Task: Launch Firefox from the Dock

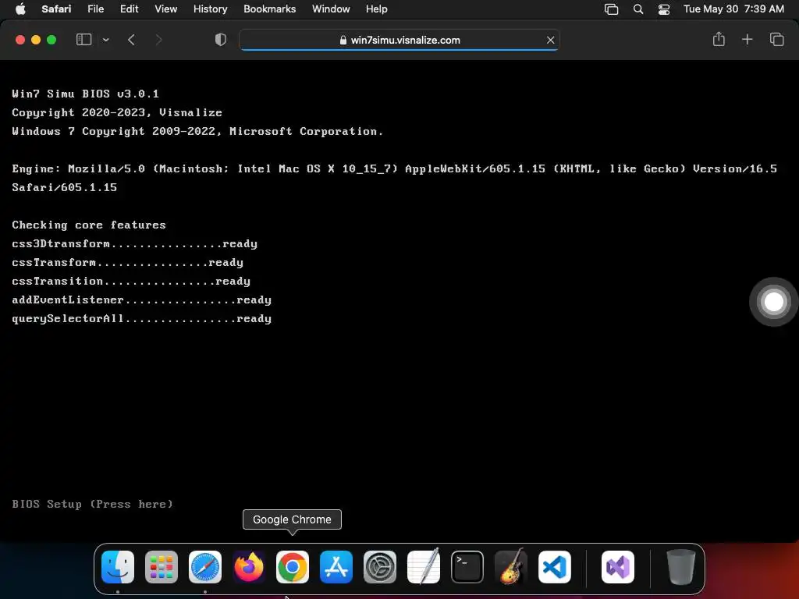Action: tap(249, 567)
